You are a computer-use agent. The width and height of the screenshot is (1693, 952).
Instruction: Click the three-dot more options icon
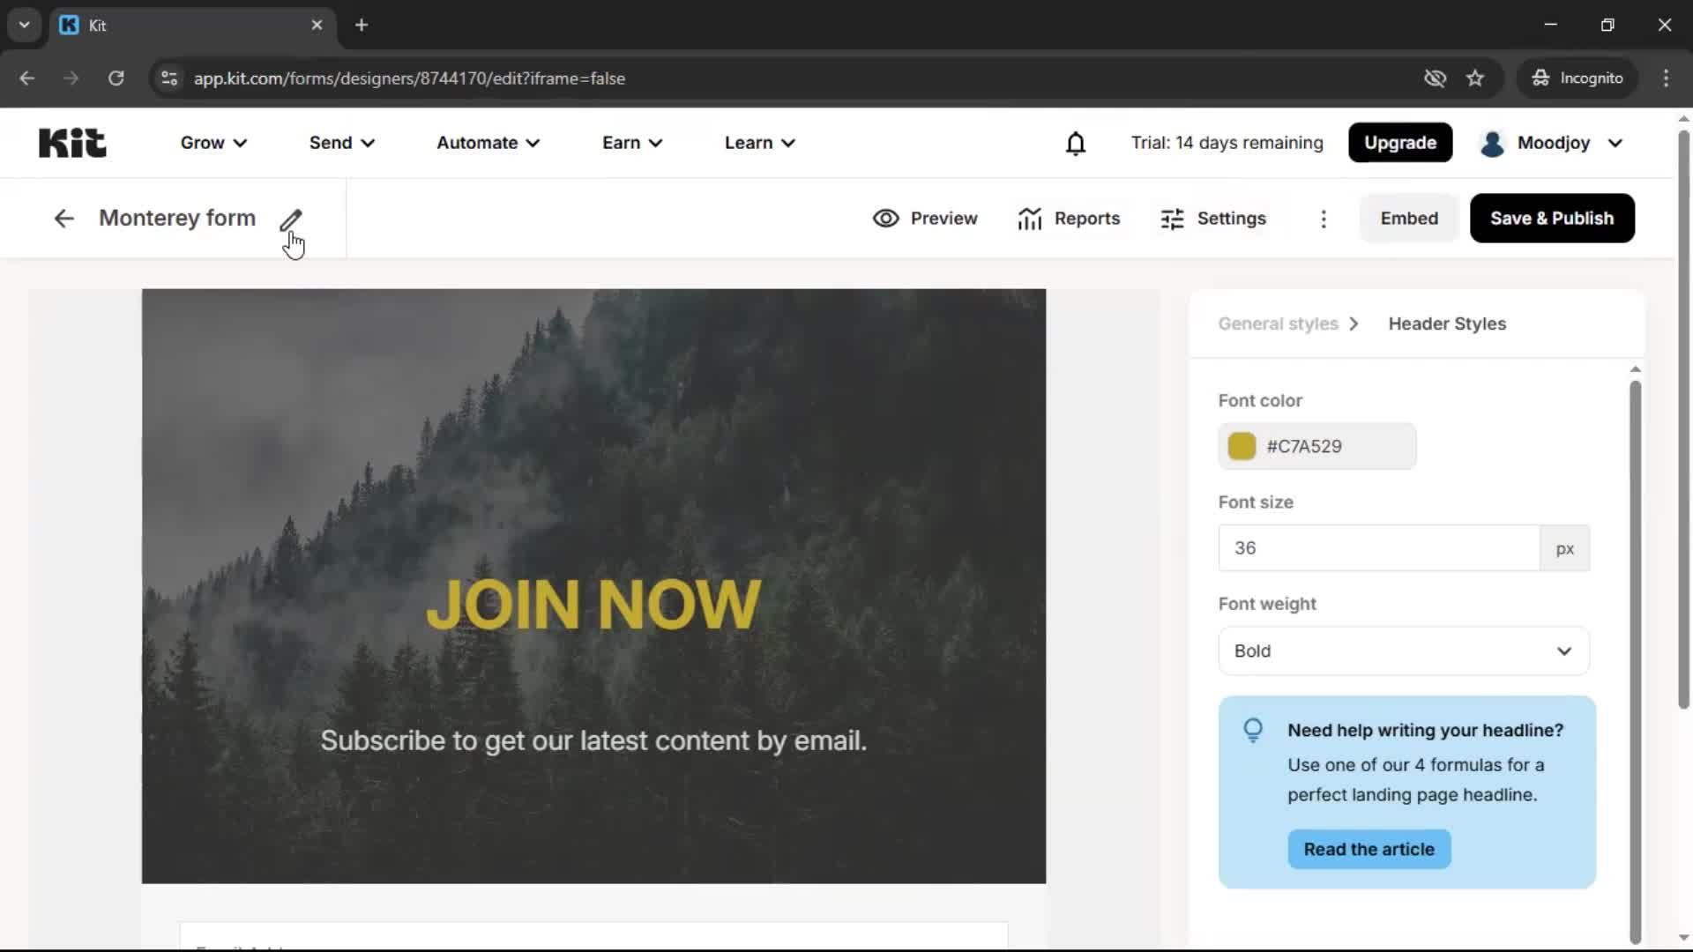click(1324, 219)
